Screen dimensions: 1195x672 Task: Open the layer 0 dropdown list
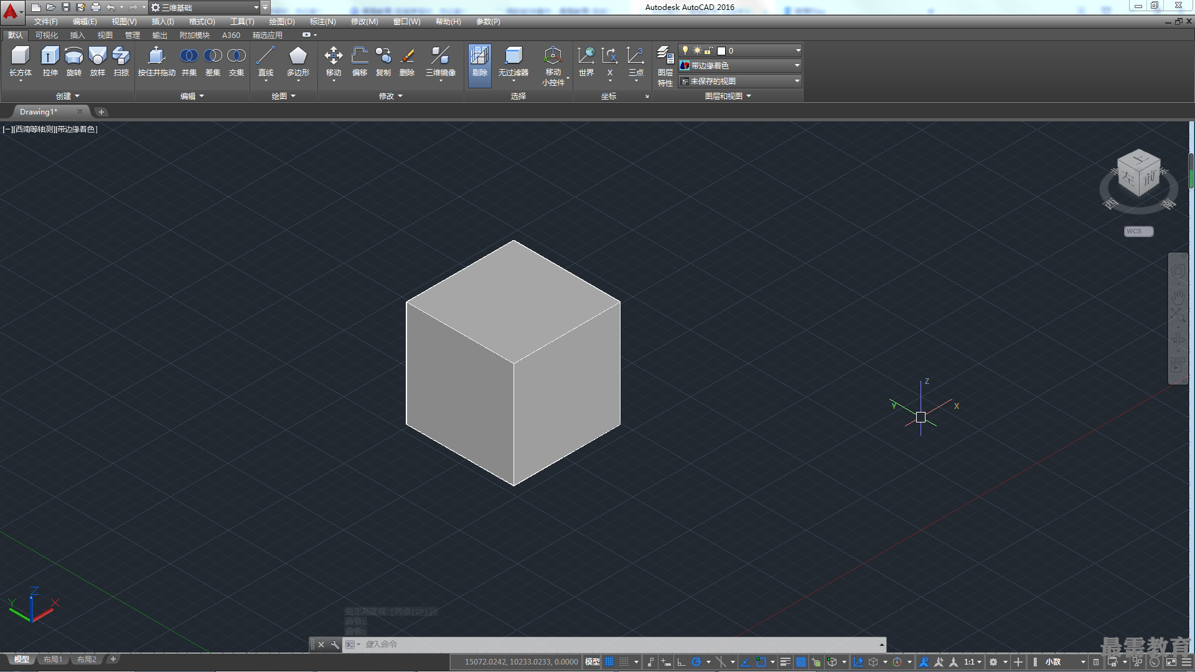740,50
